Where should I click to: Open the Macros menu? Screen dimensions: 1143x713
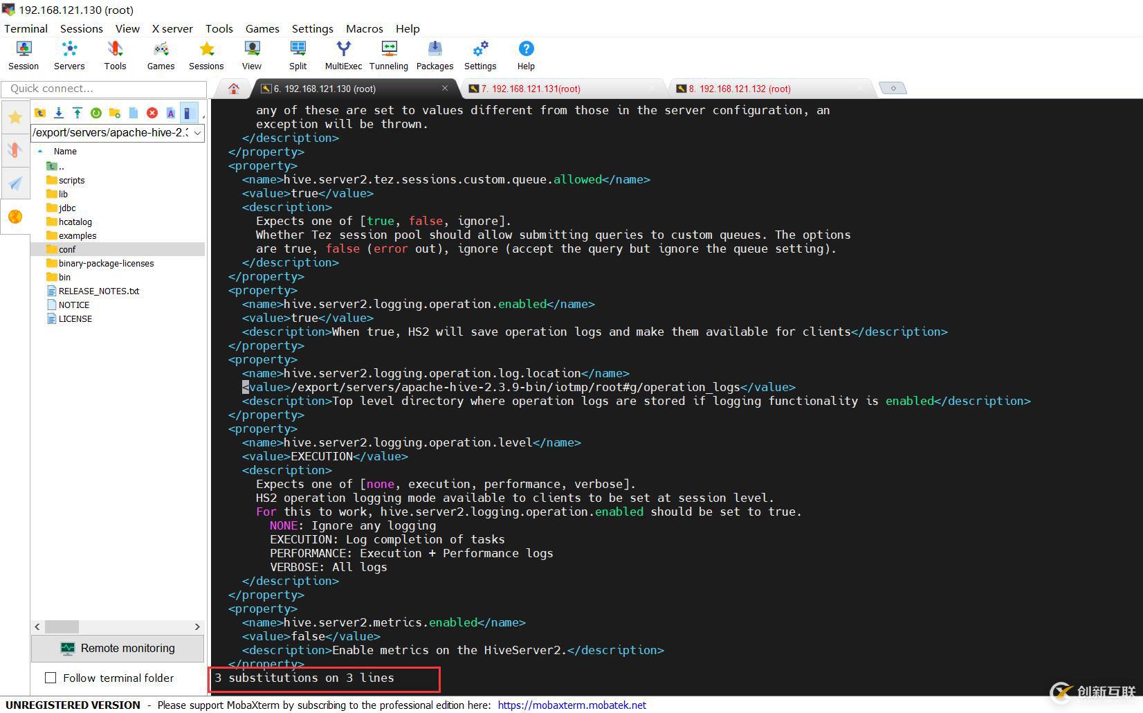tap(364, 28)
